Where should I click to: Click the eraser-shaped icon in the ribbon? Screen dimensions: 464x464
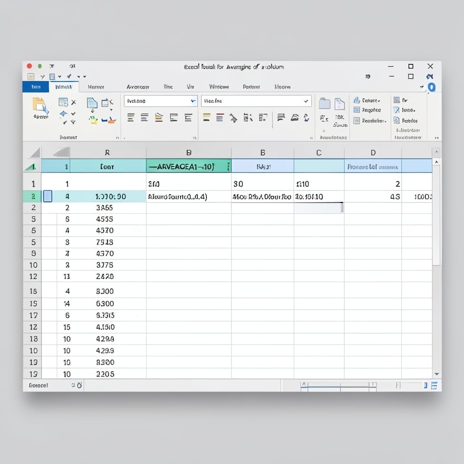coord(295,118)
